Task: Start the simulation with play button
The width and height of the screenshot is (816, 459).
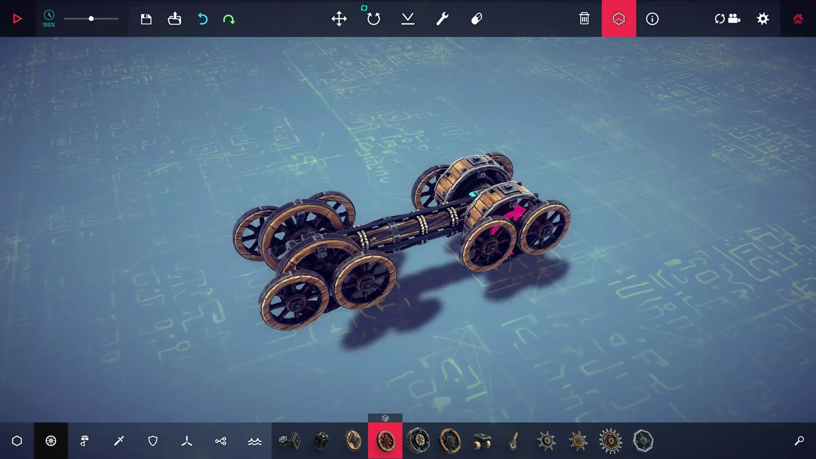Action: coord(17,19)
